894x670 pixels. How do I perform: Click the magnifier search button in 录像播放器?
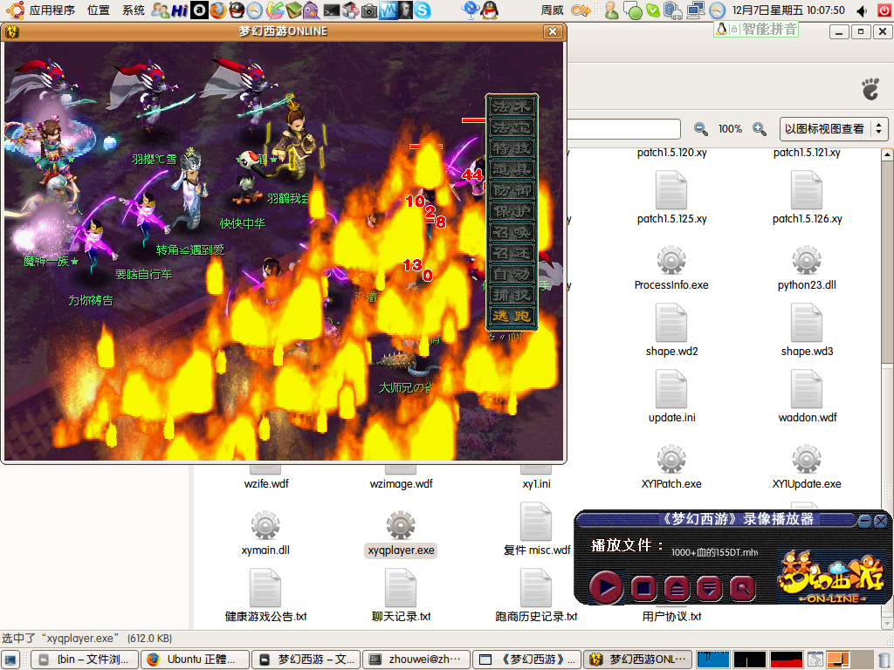tap(742, 588)
